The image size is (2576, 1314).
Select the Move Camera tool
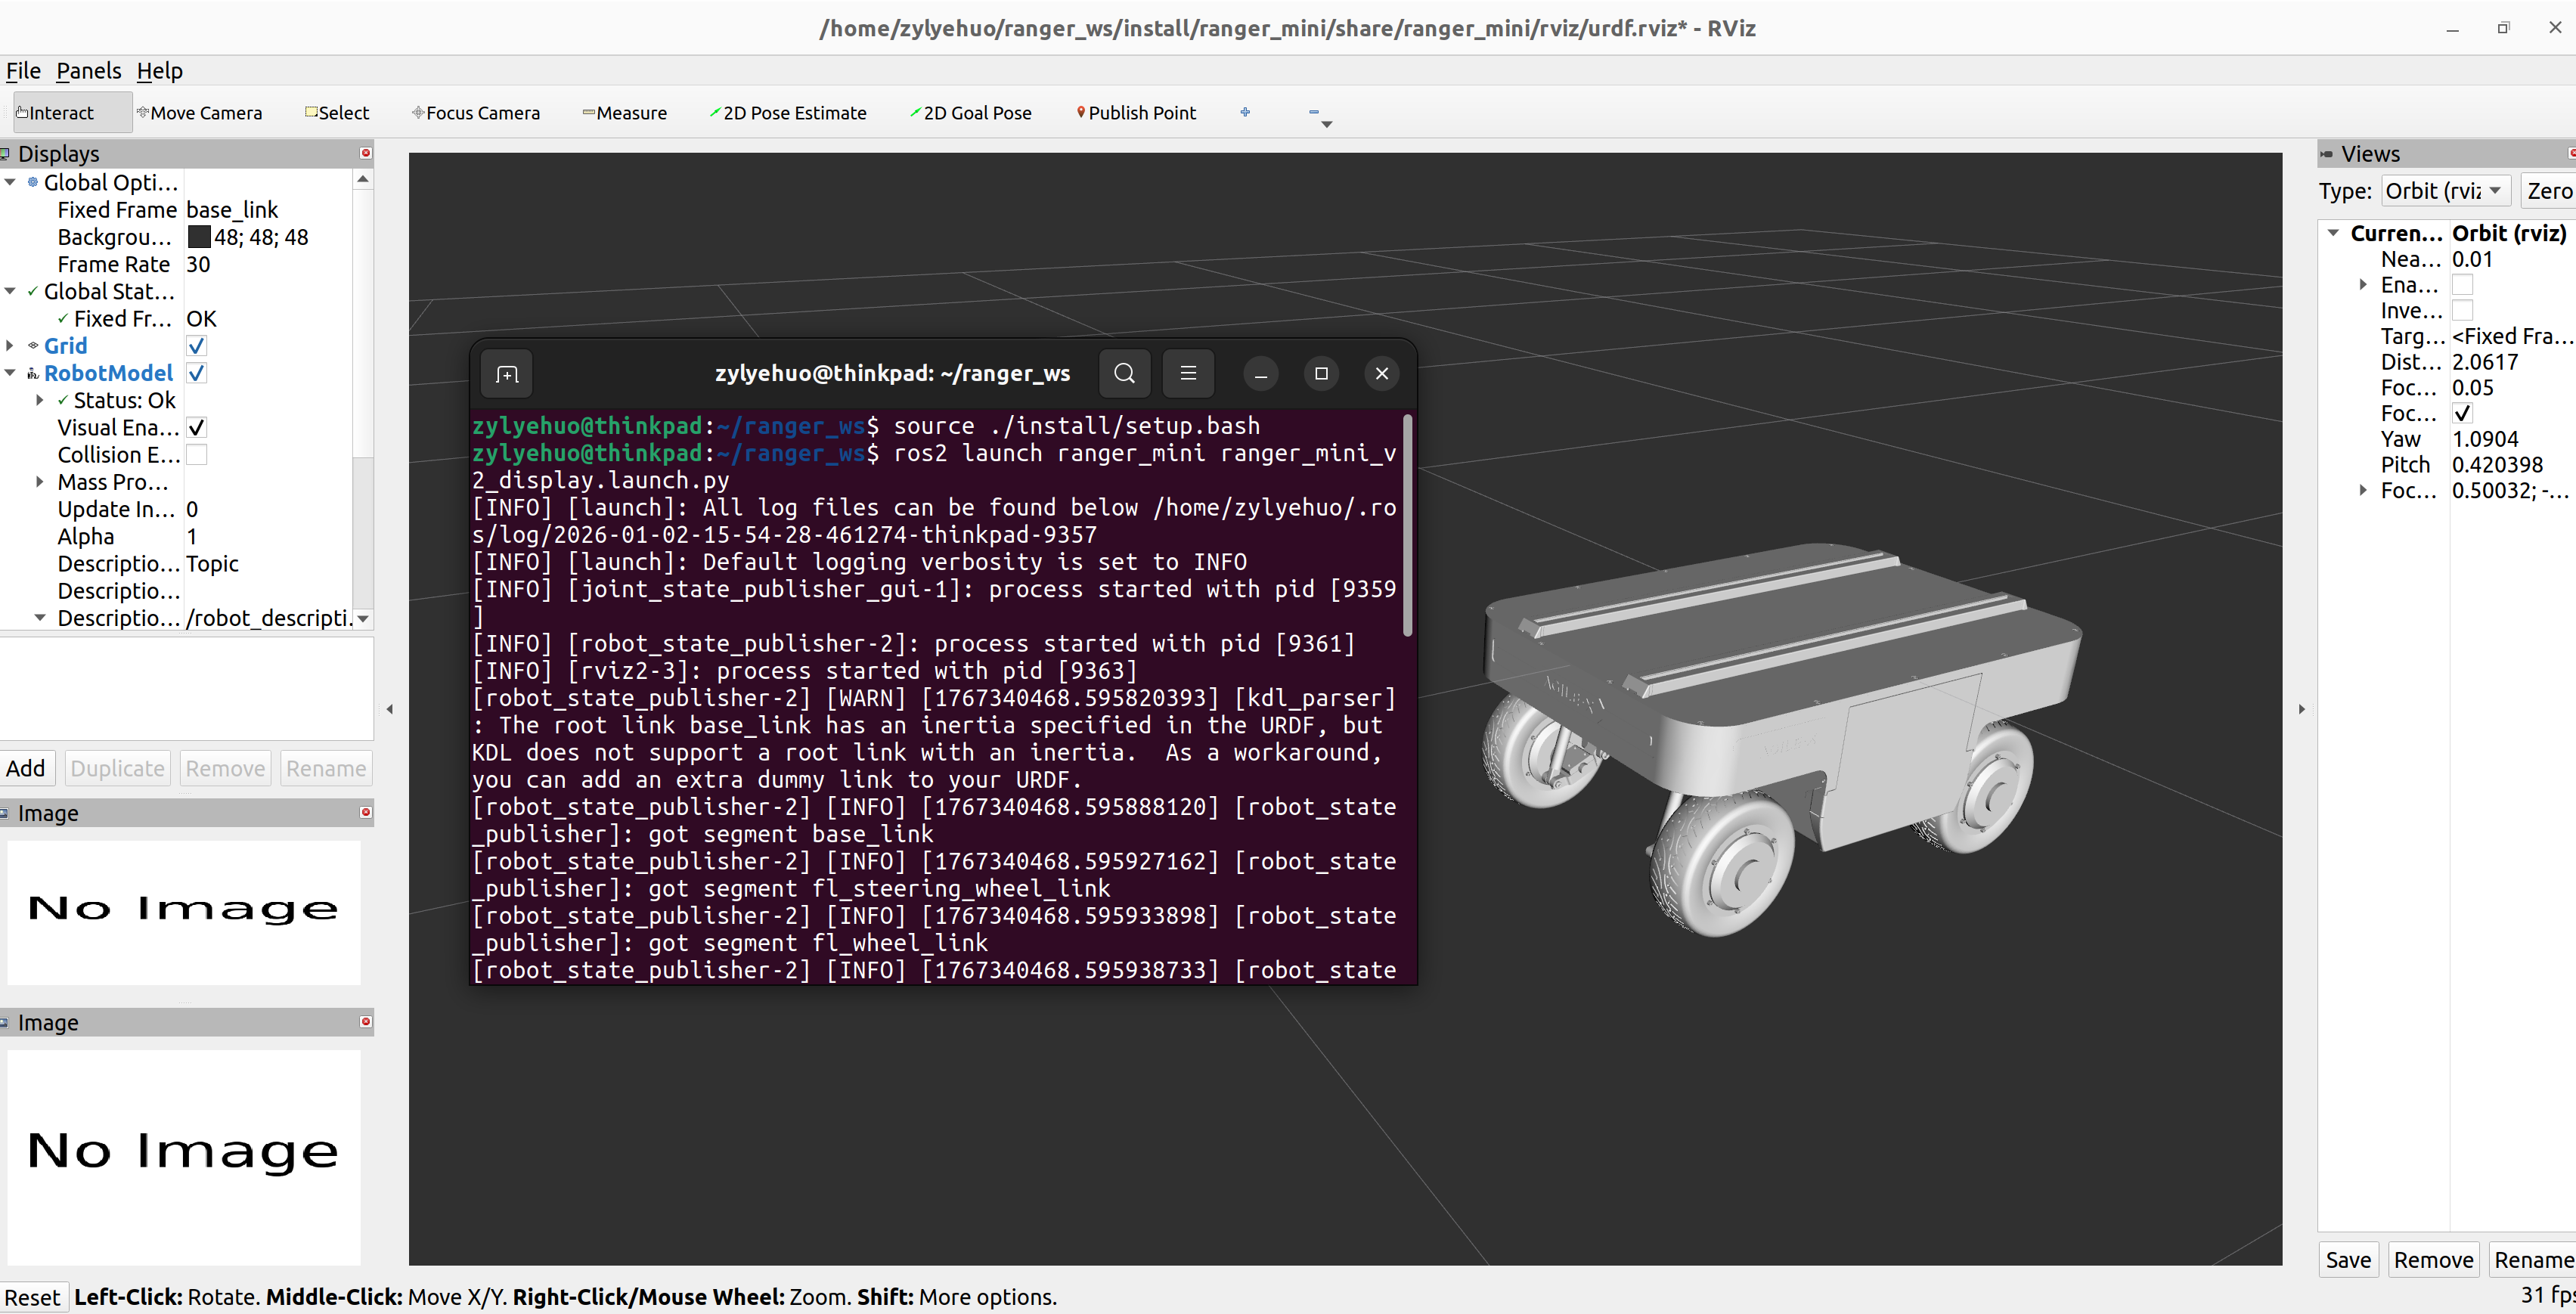coord(199,113)
